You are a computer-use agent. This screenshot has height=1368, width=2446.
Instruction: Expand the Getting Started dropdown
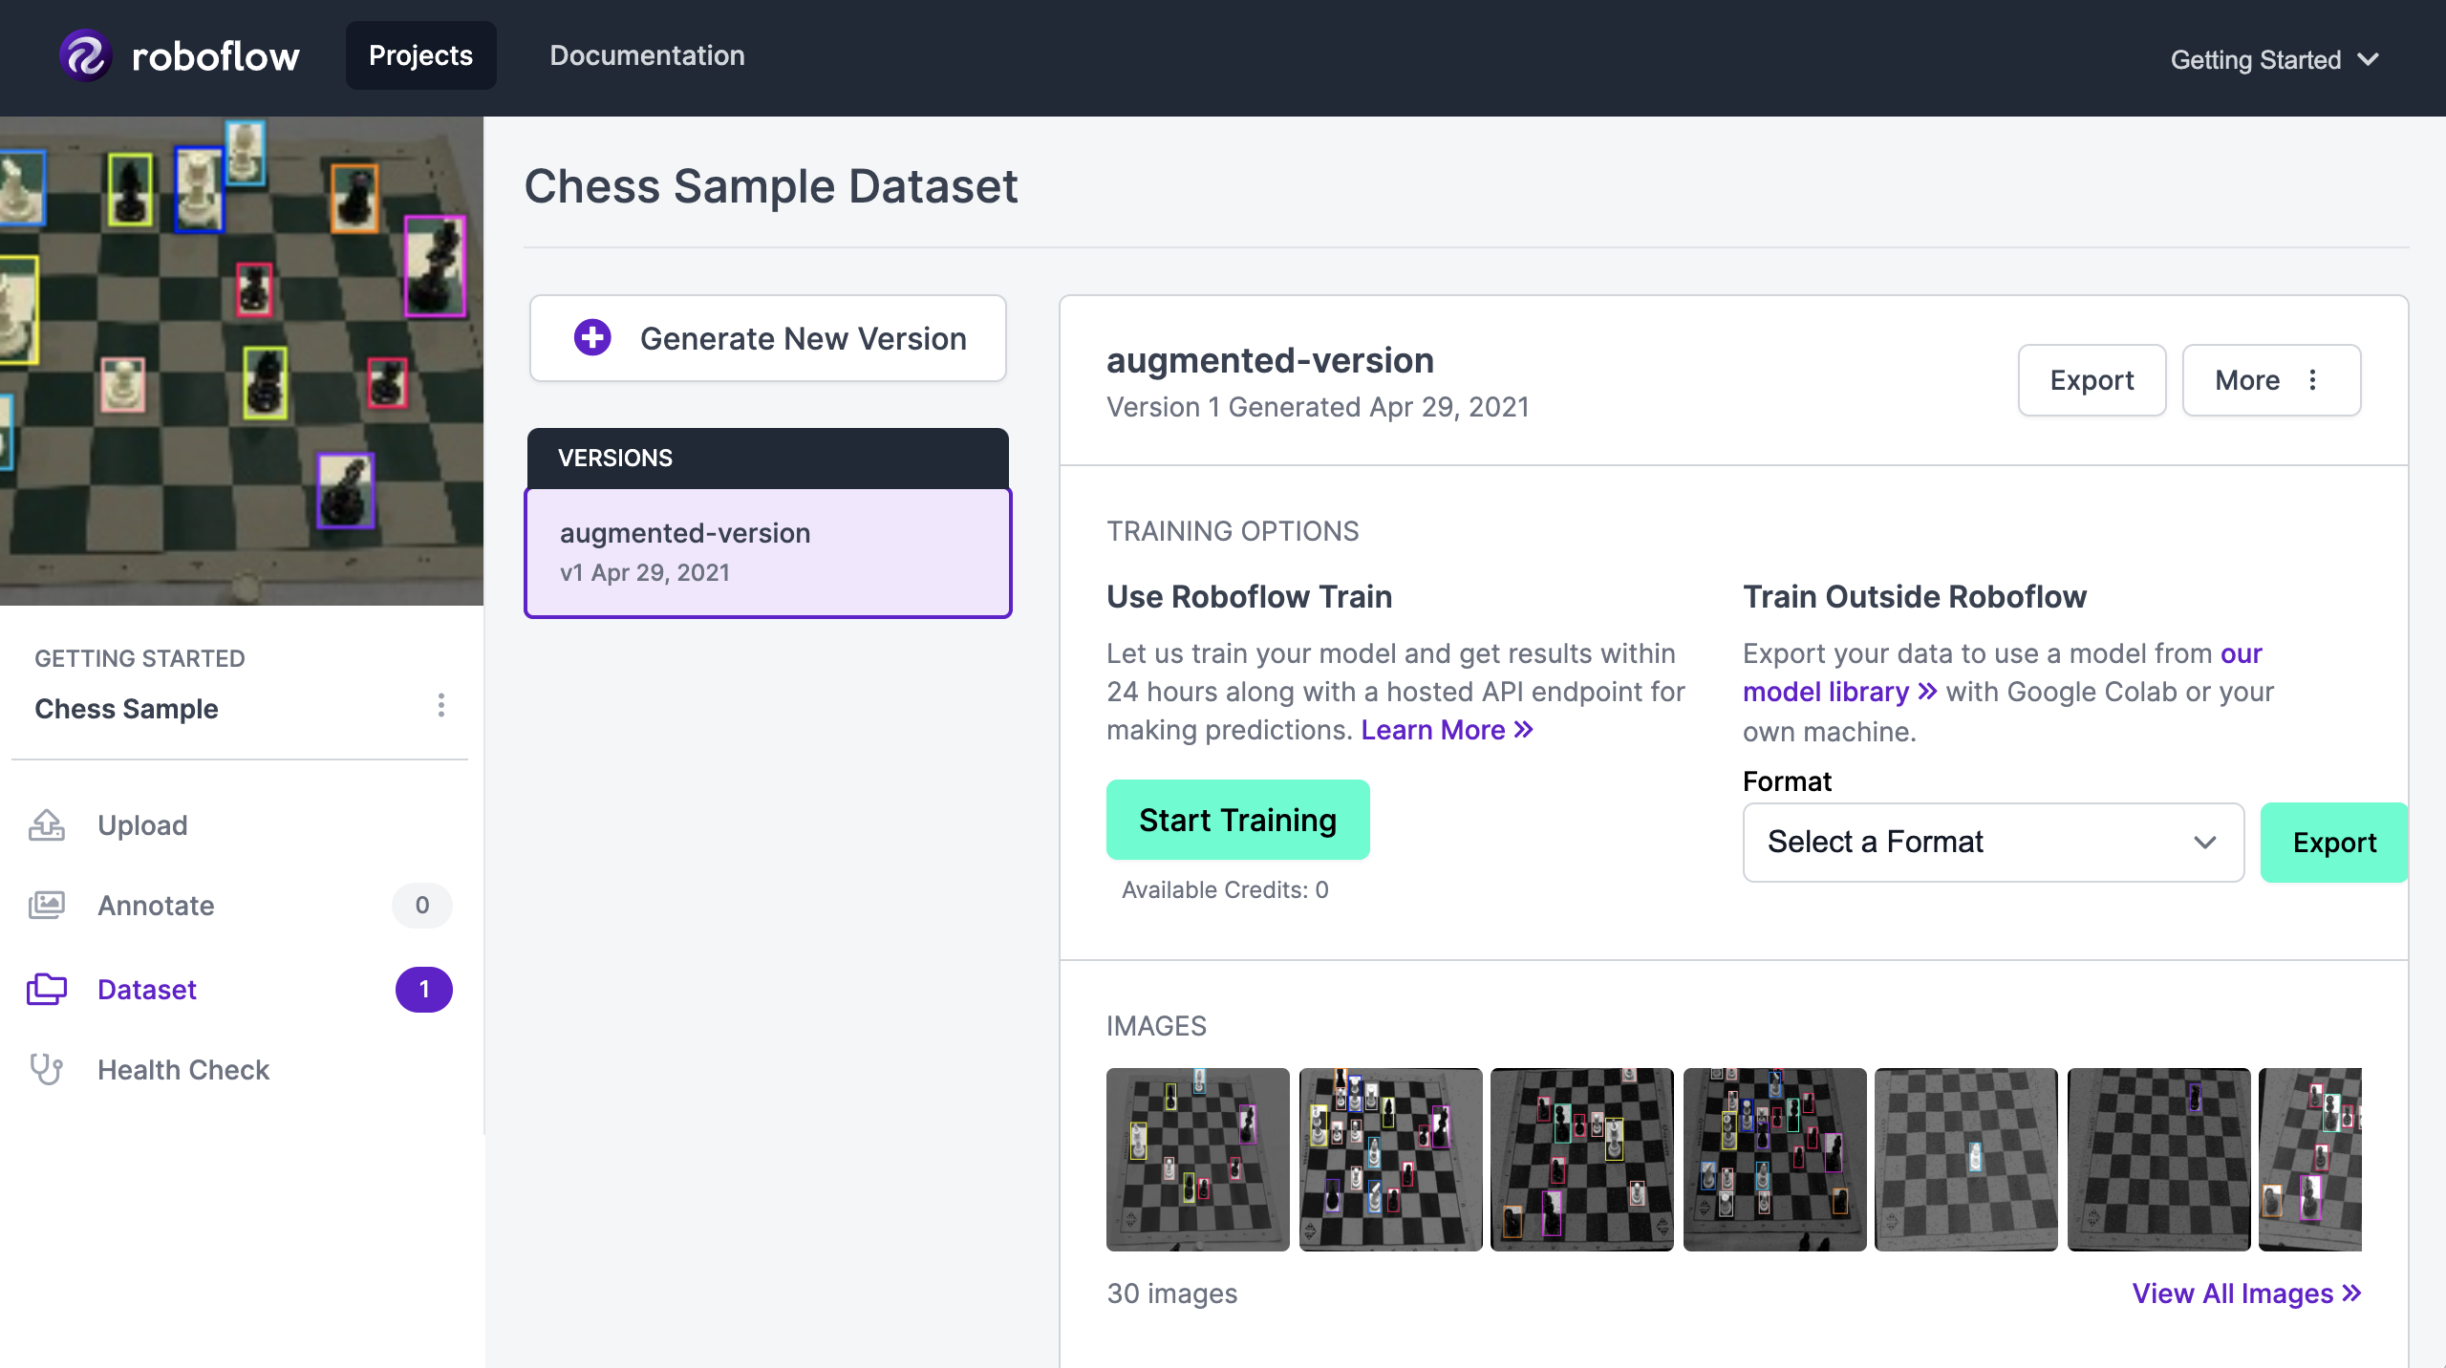(x=2275, y=59)
